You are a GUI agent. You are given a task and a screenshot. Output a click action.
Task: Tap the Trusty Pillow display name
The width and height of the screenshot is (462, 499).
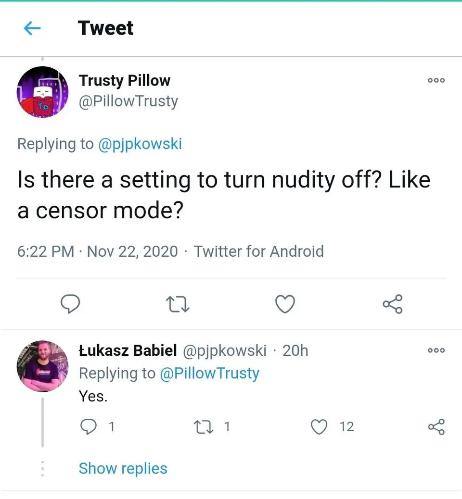pos(124,80)
